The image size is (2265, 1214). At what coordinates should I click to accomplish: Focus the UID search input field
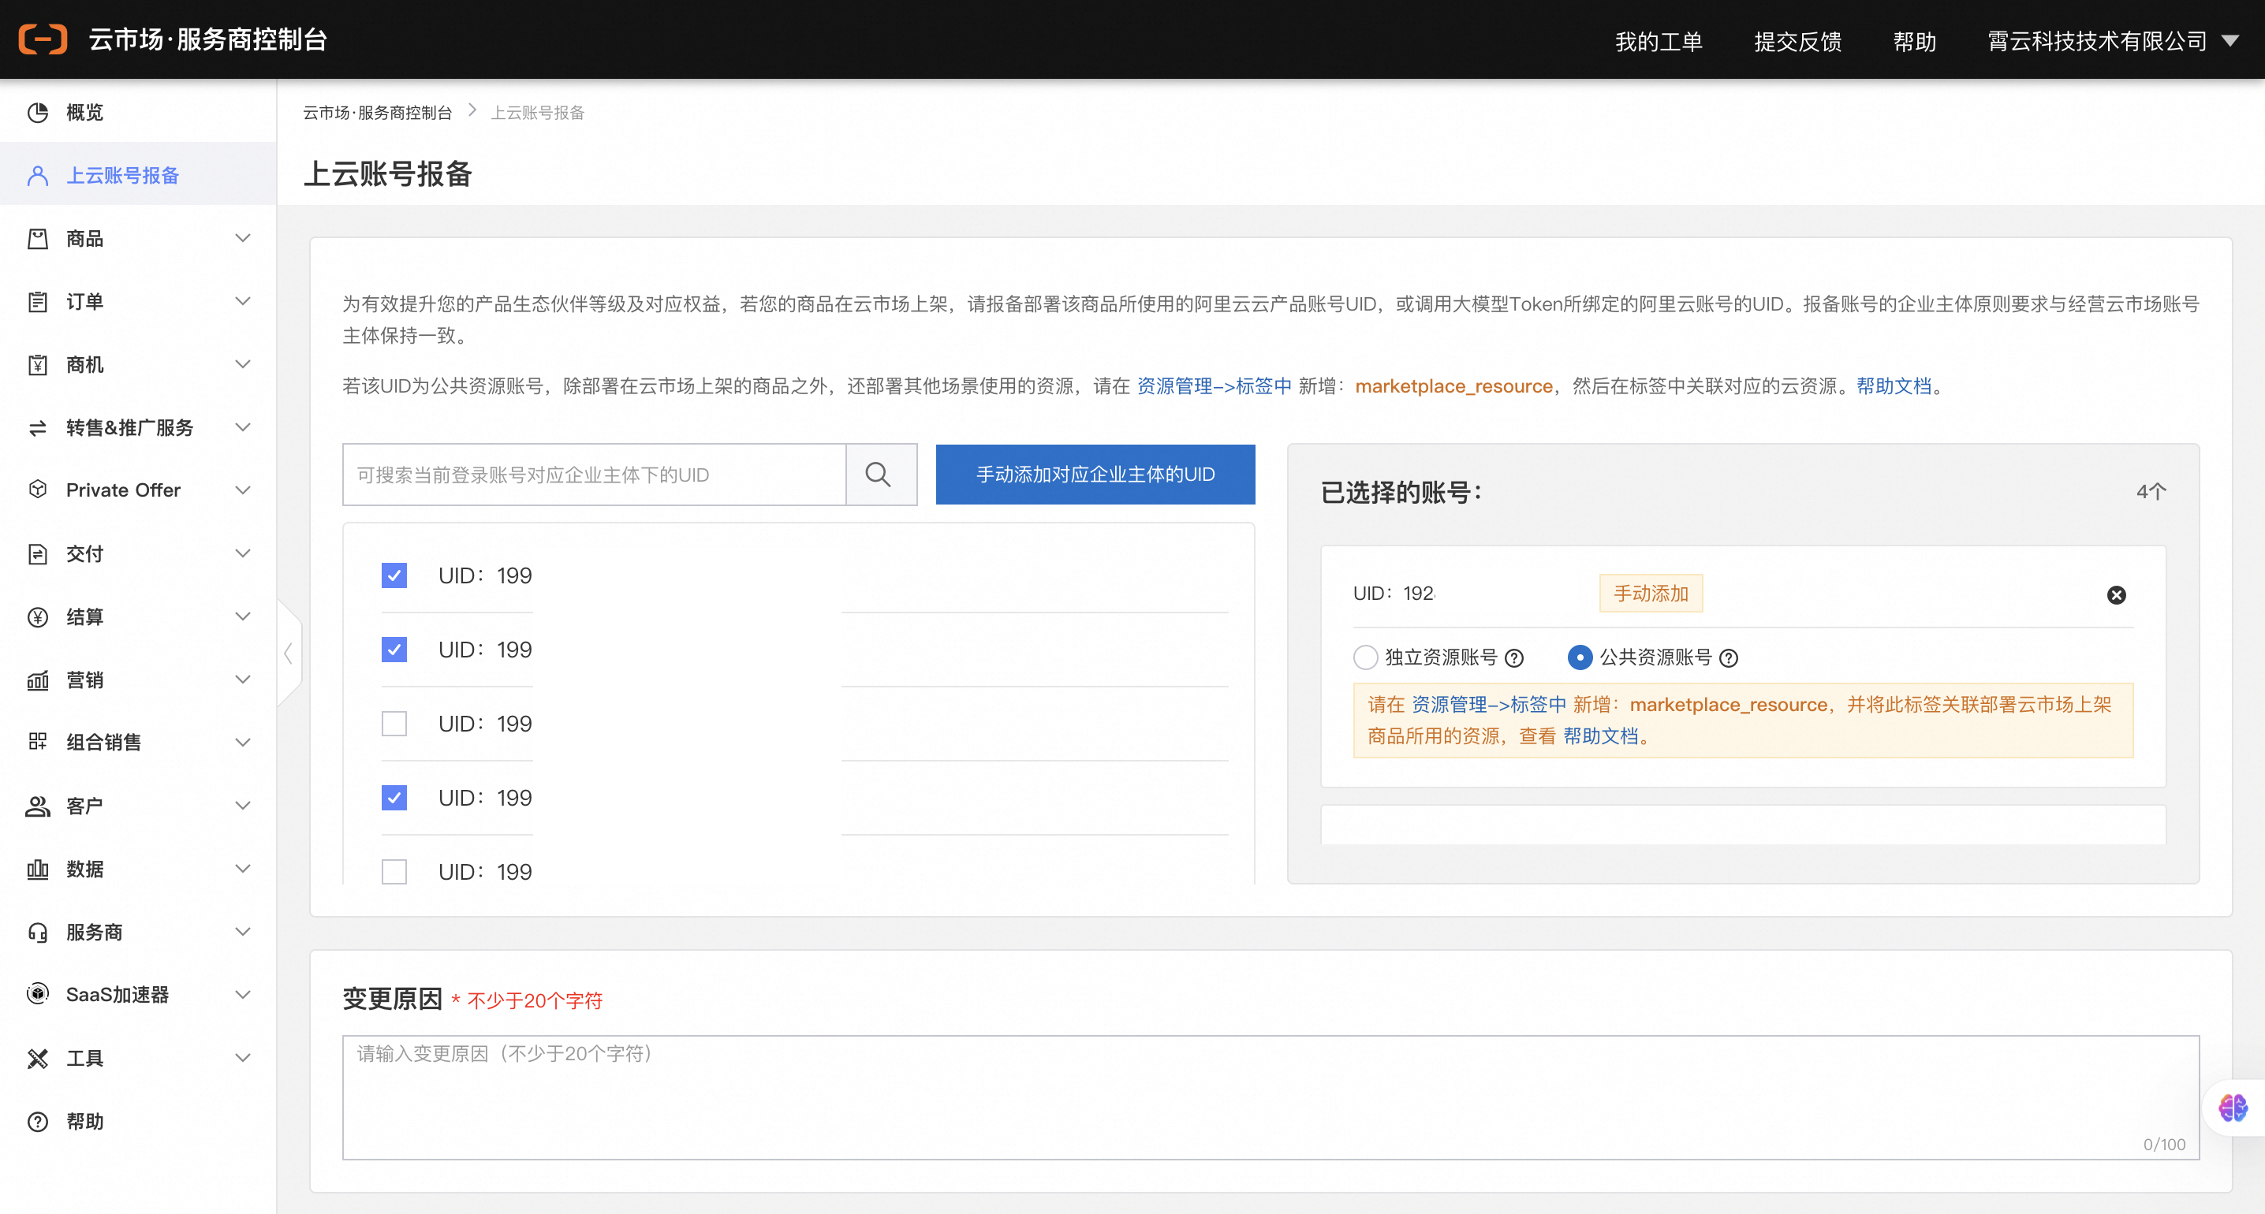pos(595,475)
